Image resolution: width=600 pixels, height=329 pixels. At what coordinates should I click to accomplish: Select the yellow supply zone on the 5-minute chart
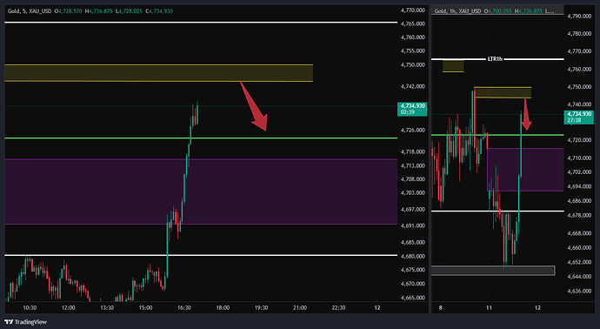158,73
